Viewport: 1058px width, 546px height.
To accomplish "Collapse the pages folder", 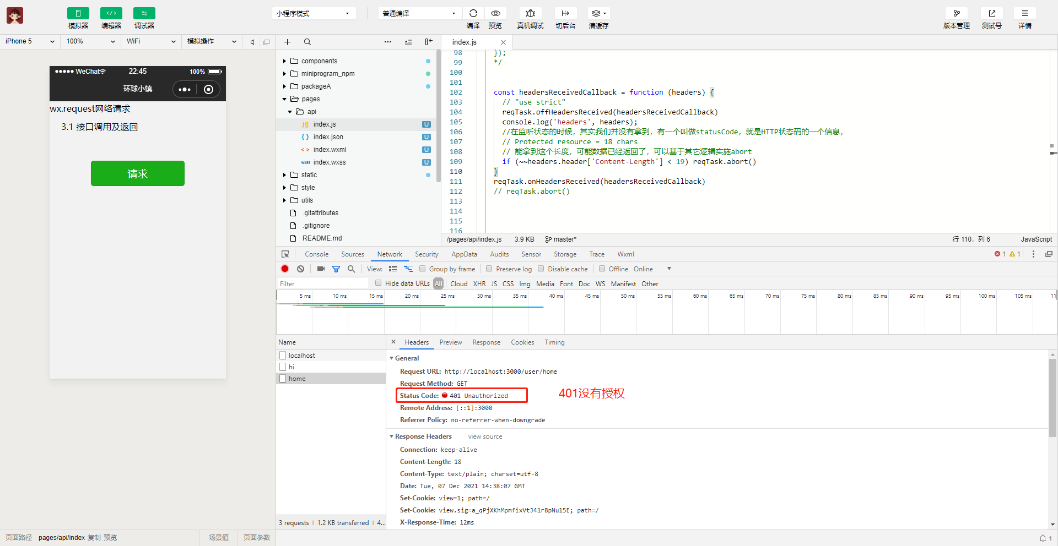I will point(284,99).
